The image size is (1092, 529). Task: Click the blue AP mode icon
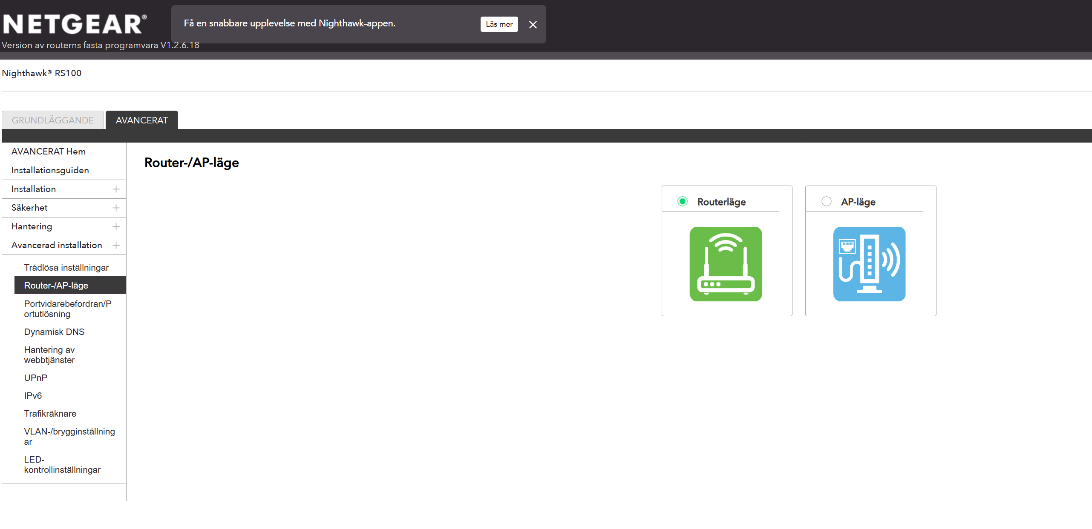869,264
